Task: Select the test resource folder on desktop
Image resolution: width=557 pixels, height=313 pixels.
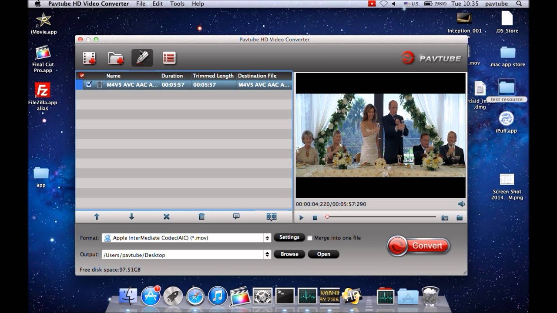Action: (507, 90)
